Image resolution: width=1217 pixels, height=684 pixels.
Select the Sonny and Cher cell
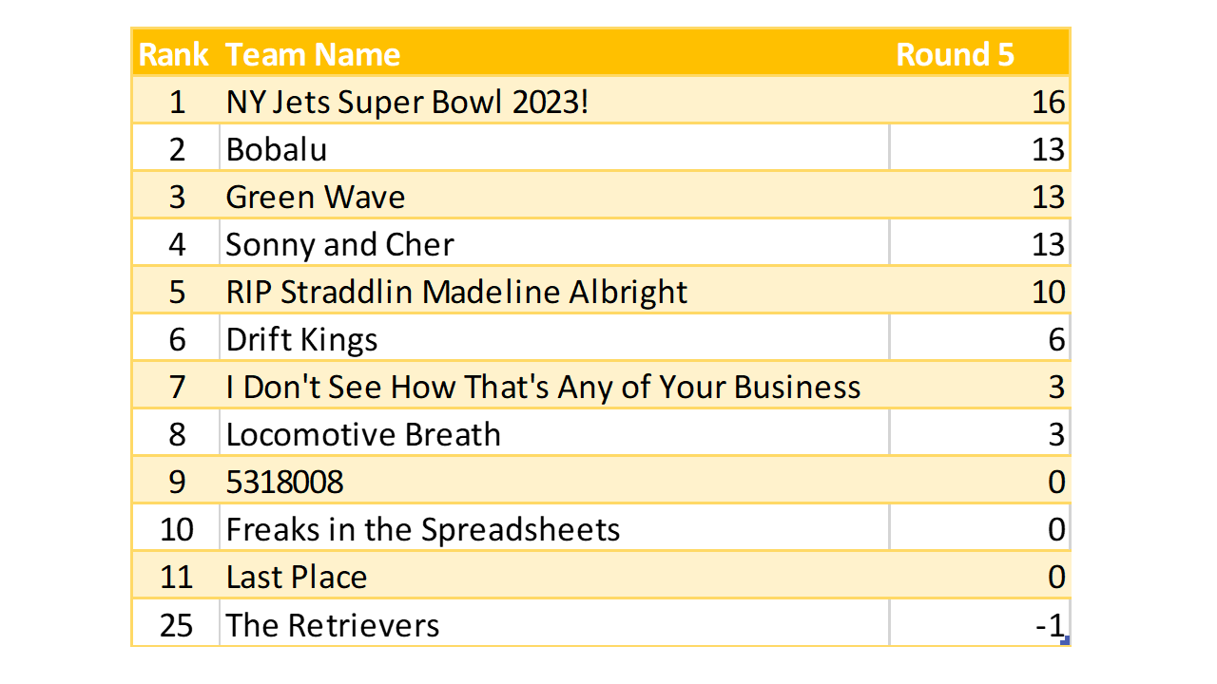pyautogui.click(x=339, y=244)
